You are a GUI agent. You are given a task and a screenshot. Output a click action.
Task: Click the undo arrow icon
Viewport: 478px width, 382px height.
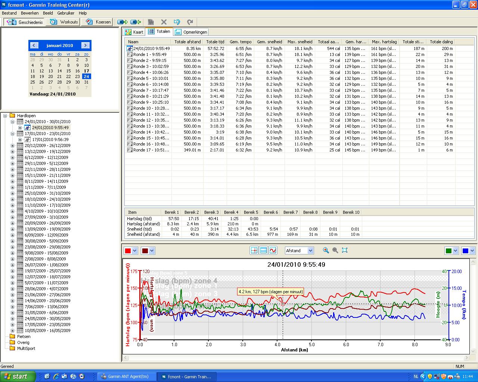177,22
